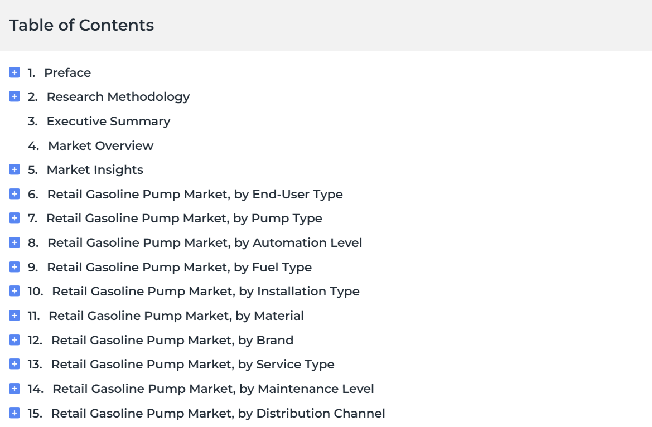Click plus icon beside by Material chapter
This screenshot has width=652, height=427.
click(15, 316)
